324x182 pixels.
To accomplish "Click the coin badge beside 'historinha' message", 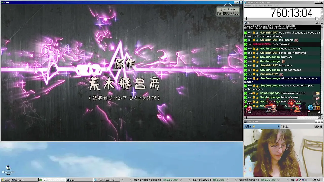I will [254, 65].
